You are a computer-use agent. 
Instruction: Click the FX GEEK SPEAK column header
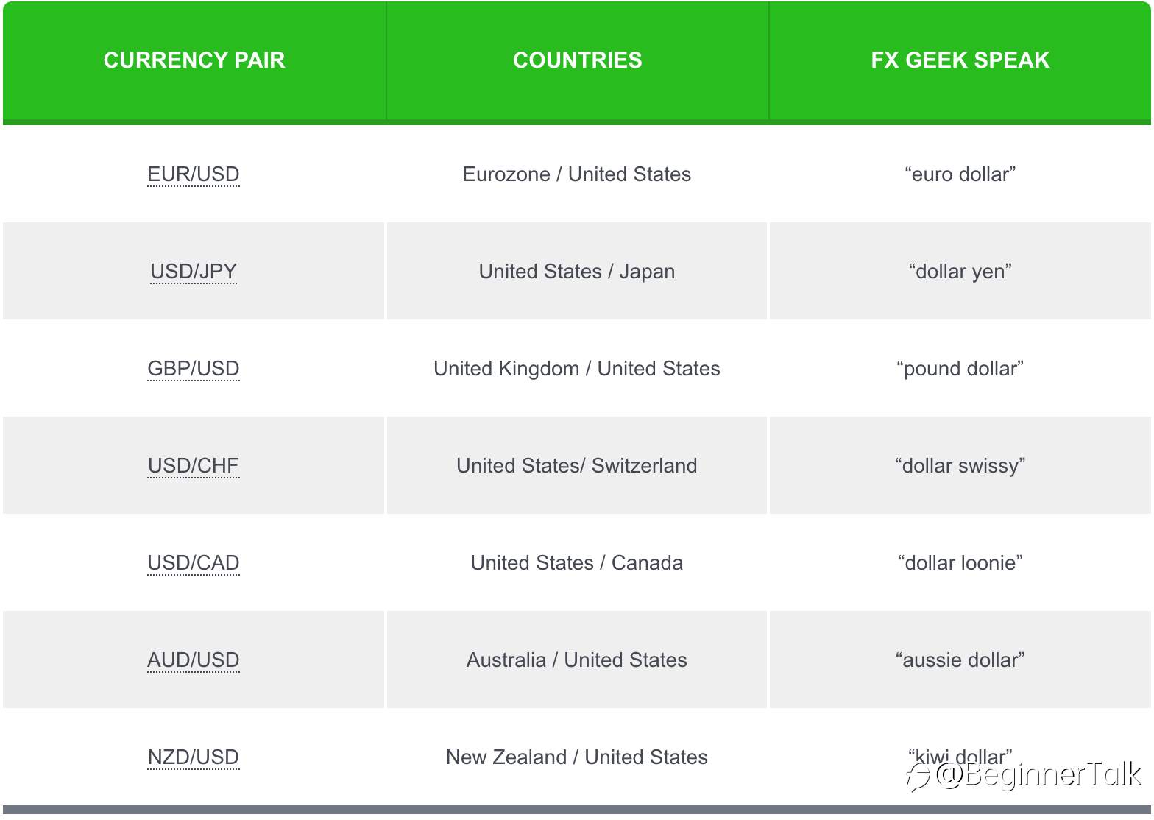[960, 60]
